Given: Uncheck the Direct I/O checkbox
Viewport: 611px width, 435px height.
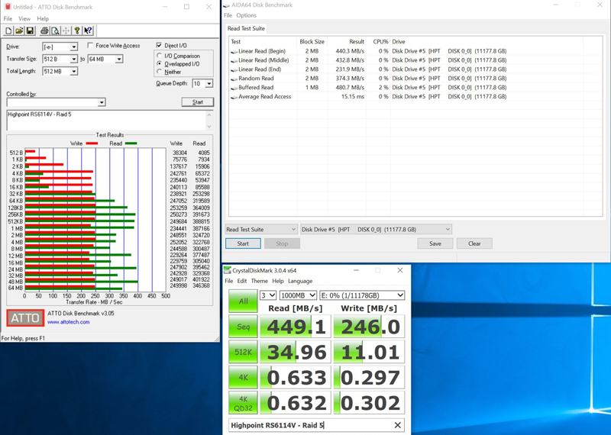Looking at the screenshot, I should [x=159, y=46].
